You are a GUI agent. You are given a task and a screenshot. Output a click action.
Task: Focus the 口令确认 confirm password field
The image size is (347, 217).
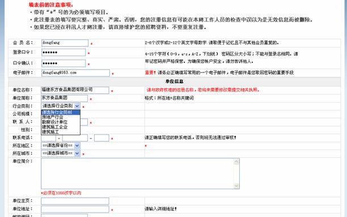tap(64, 63)
